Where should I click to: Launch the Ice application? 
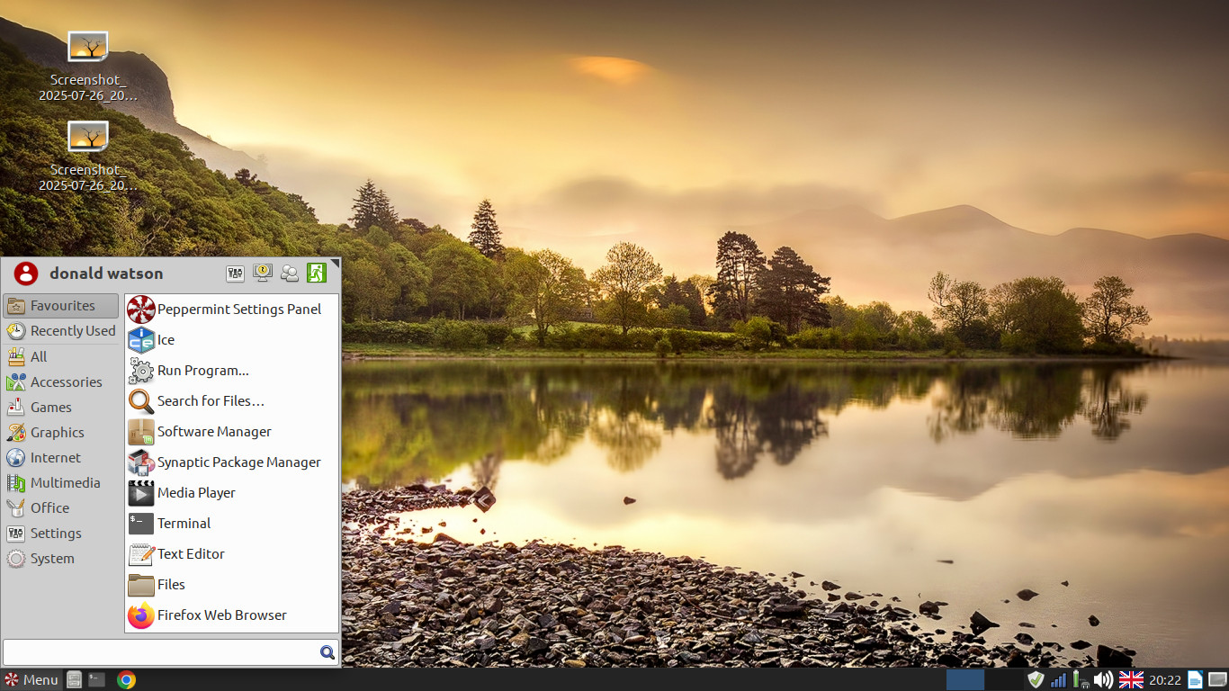coord(232,340)
